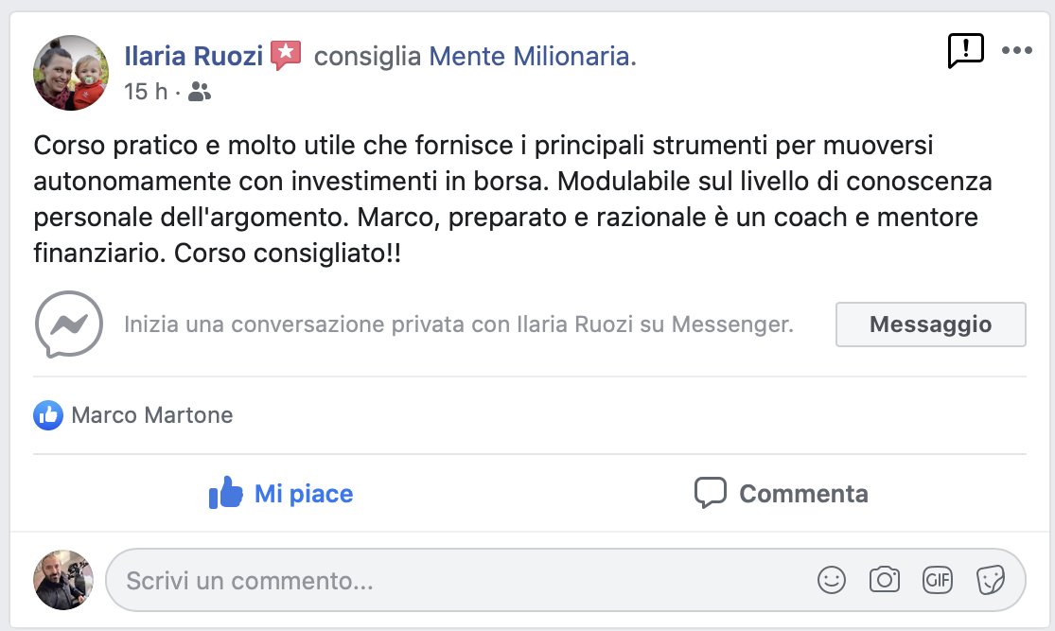Click the 15 h post timestamp
The height and width of the screenshot is (631, 1055).
[x=146, y=92]
